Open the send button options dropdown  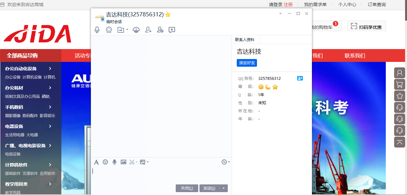click(x=224, y=188)
